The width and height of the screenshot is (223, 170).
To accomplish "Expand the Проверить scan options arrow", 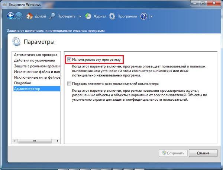I will [80, 16].
